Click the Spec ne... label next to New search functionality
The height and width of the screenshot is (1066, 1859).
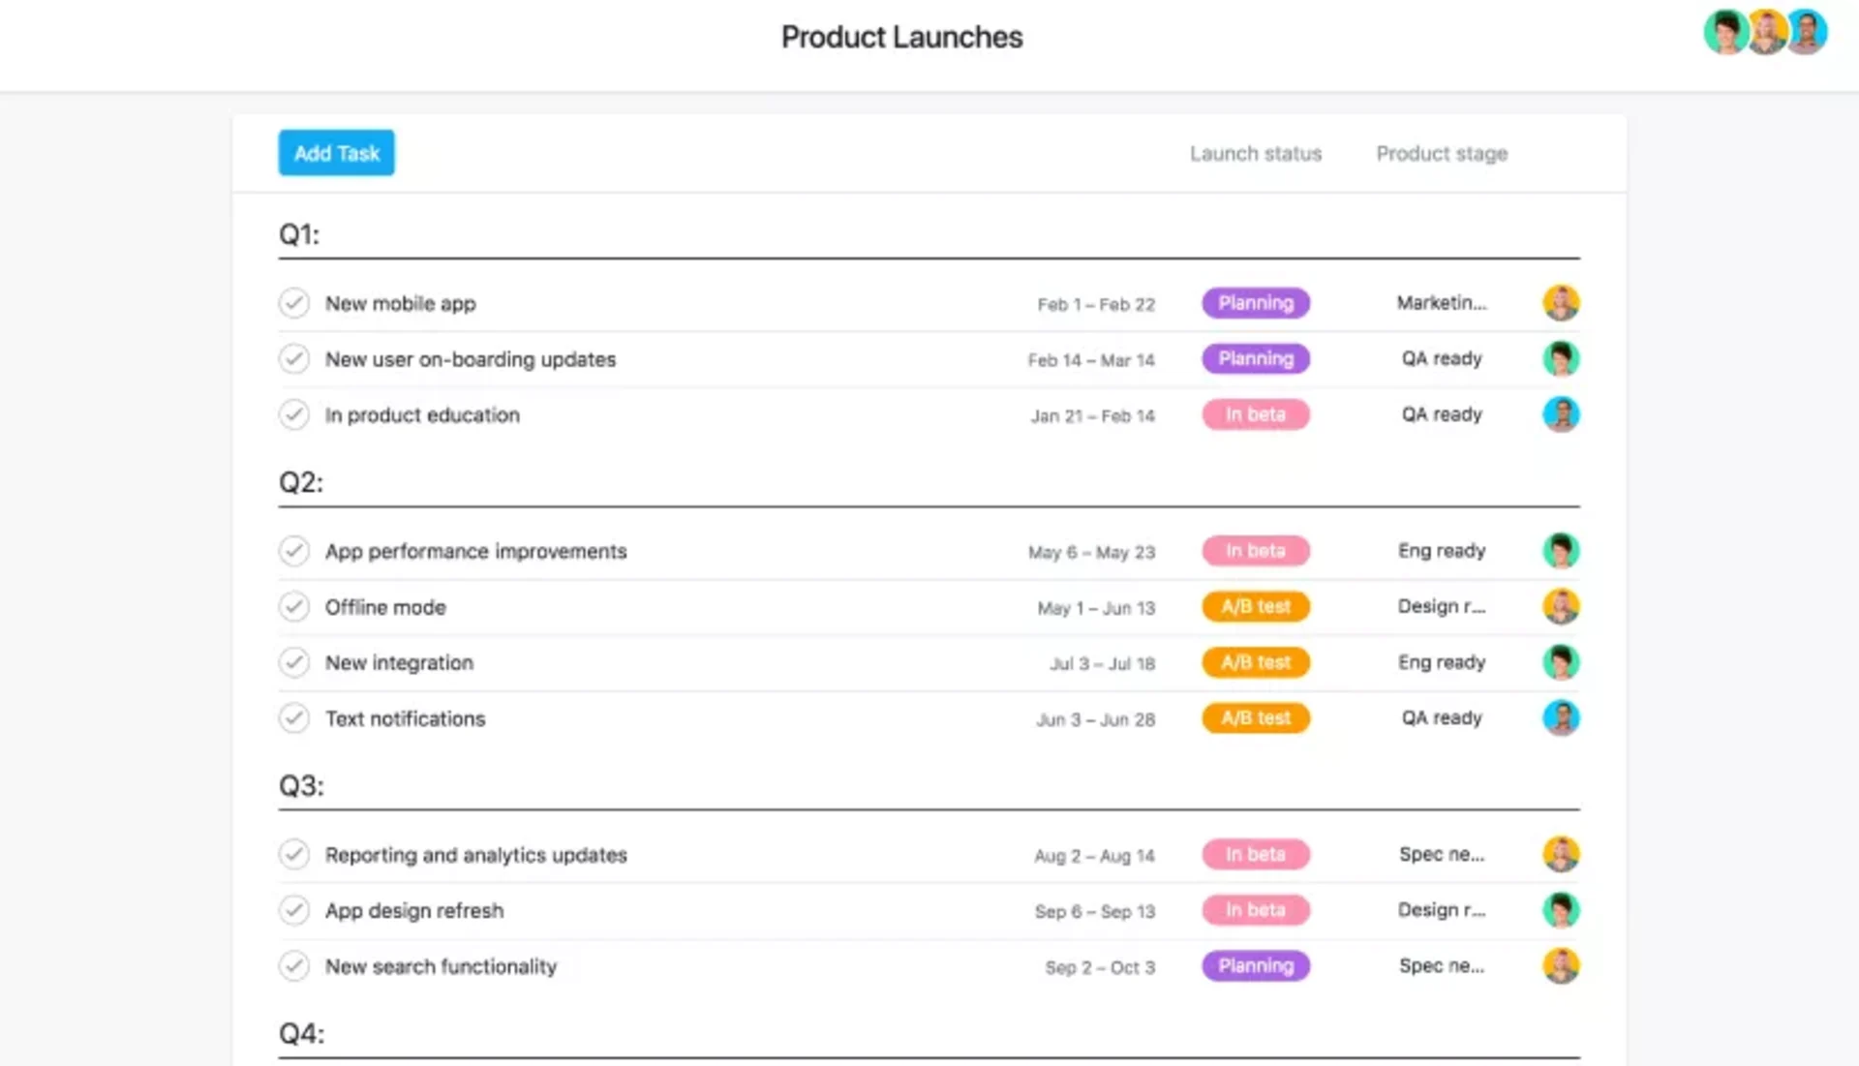click(x=1440, y=966)
